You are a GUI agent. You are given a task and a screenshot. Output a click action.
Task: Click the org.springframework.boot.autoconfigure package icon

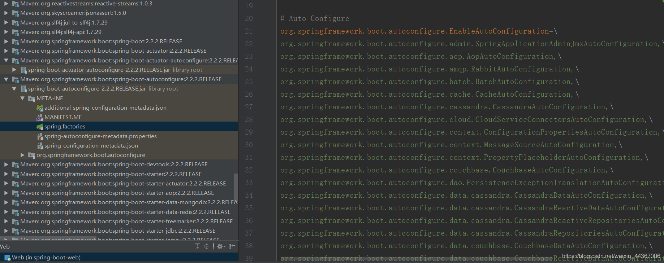coord(32,155)
